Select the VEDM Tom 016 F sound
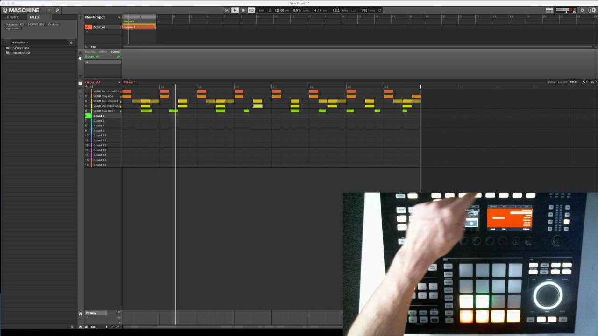598x336 pixels. (x=103, y=111)
